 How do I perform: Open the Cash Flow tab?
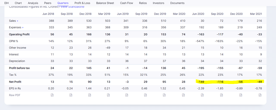click(x=127, y=3)
